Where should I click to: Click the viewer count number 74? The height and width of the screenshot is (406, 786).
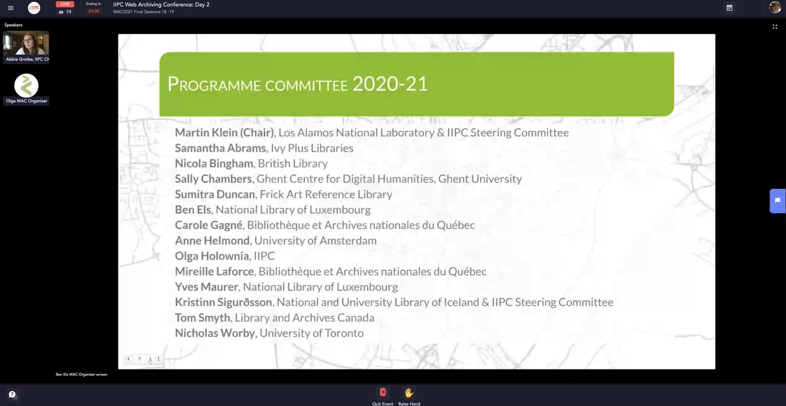69,12
